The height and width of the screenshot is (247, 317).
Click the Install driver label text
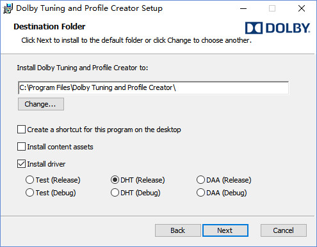coord(46,164)
